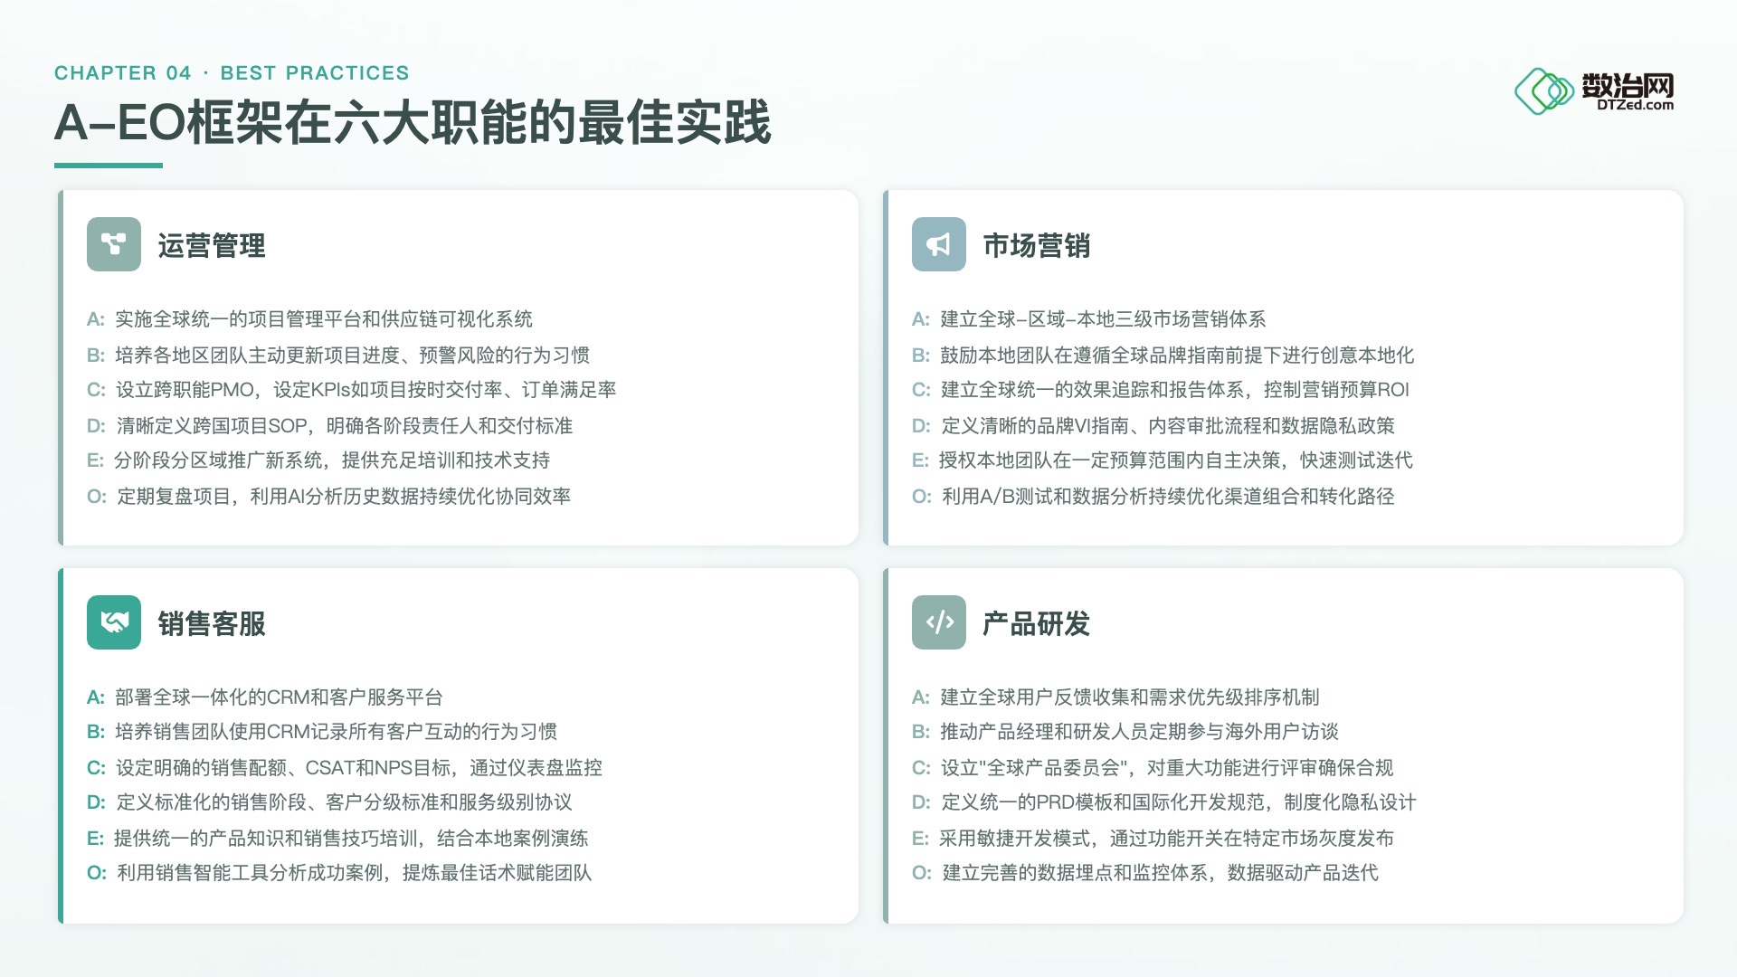1737x977 pixels.
Task: Click the 数治网 green logo icon
Action: pyautogui.click(x=1543, y=91)
